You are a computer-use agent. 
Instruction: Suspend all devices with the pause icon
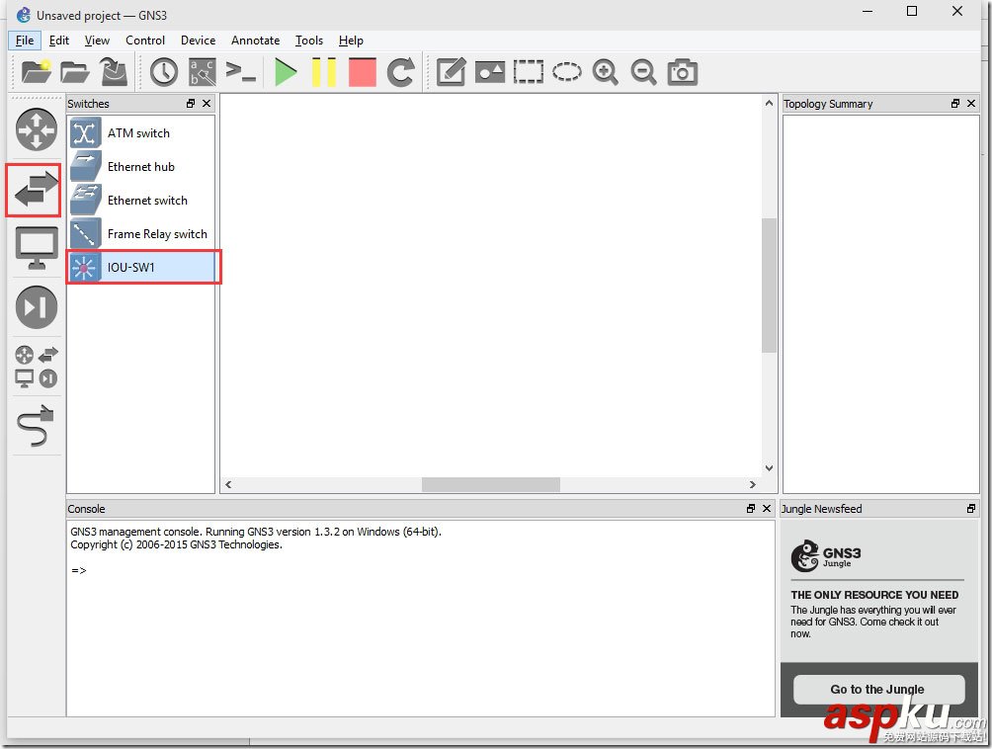click(324, 71)
